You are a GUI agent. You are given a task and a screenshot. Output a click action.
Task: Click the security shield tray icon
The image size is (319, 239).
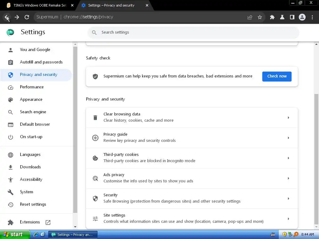pos(284,235)
